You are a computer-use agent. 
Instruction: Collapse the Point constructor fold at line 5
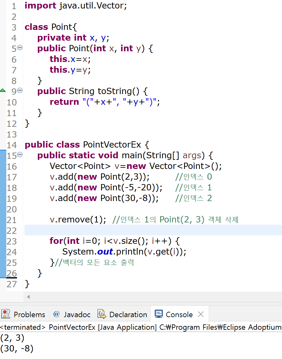coord(20,48)
